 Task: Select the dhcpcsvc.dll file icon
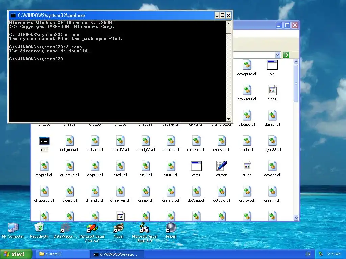tap(44, 192)
